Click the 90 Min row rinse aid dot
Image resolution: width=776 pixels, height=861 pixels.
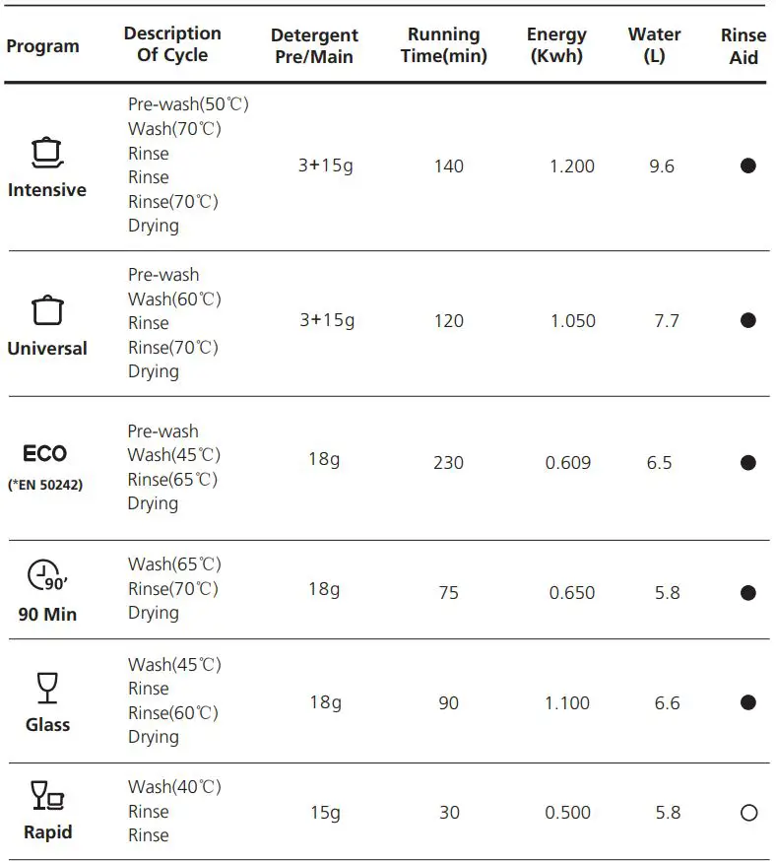pyautogui.click(x=747, y=592)
